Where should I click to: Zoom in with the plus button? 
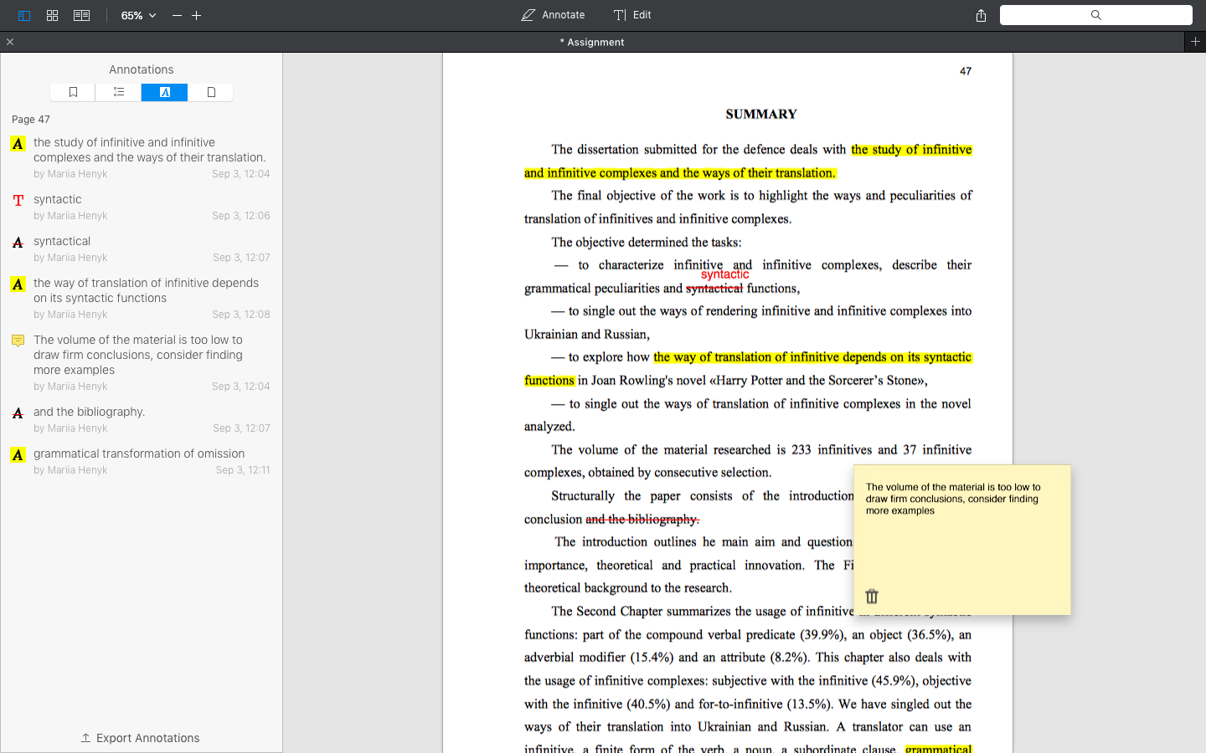[197, 15]
